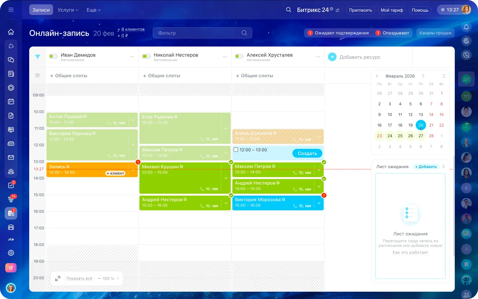Expand the Егор Радичев booking chevron
The height and width of the screenshot is (299, 478).
click(226, 129)
